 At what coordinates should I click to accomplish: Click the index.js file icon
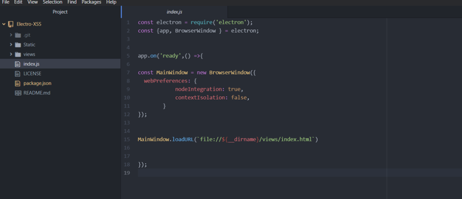[18, 64]
